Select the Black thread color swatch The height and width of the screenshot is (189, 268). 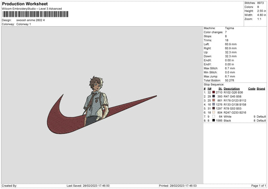[214, 120]
